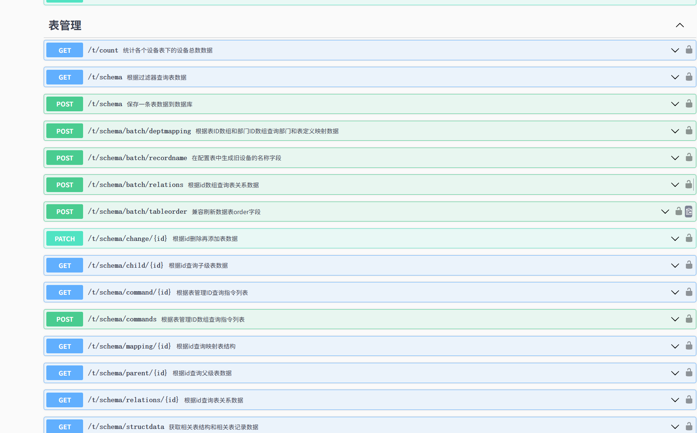Expand the /t/schema/mapping/{id} chevron arrow
Screen dimensions: 697x433
click(675, 346)
